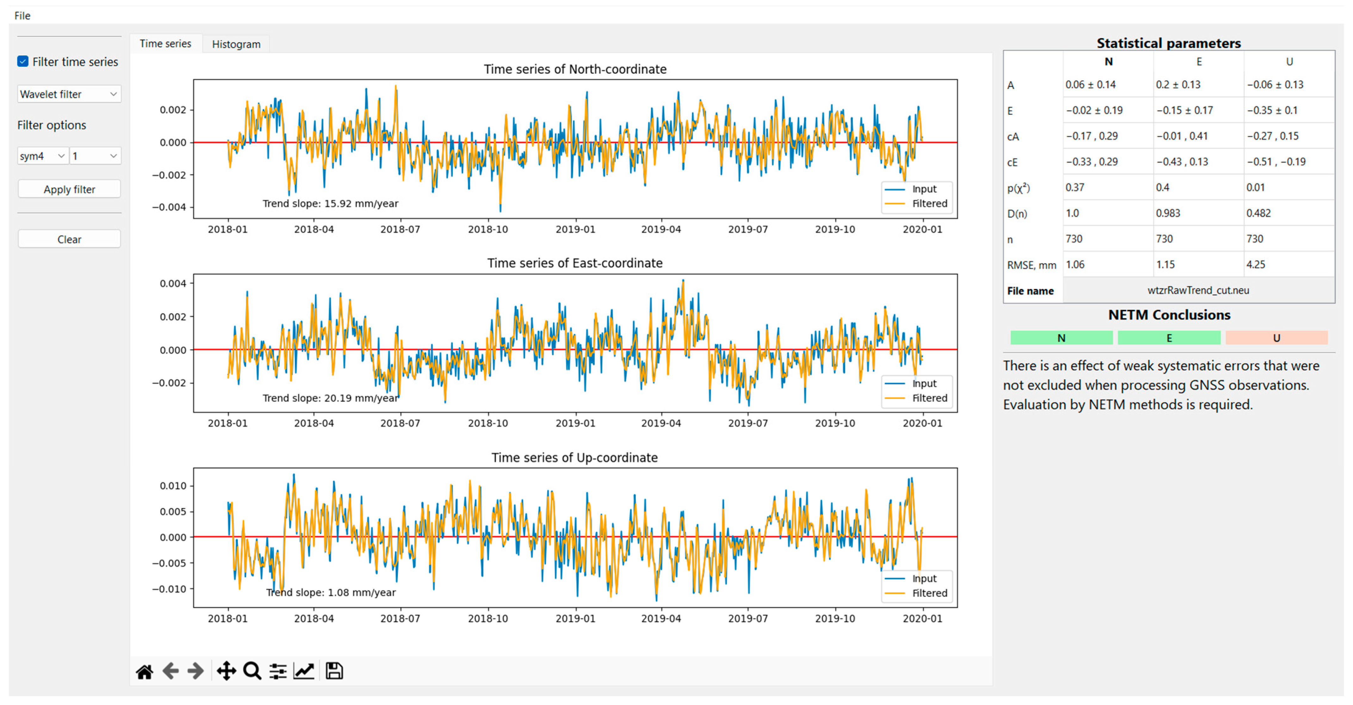The width and height of the screenshot is (1353, 705).
Task: Click the wtzrRawTrend_cut.neu file name cell
Action: 1198,291
